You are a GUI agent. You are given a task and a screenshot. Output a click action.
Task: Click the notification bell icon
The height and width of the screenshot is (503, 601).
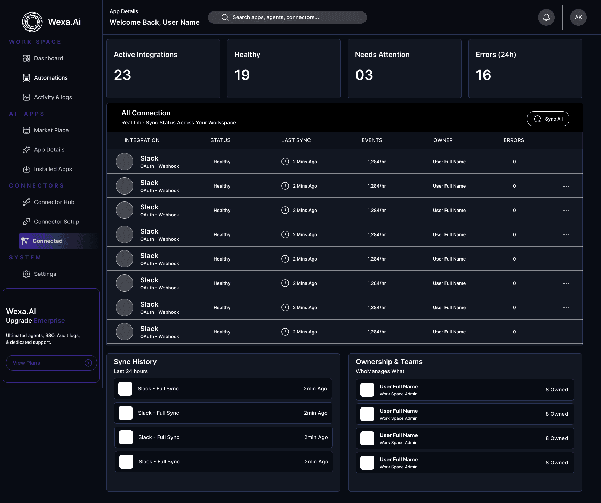point(546,17)
